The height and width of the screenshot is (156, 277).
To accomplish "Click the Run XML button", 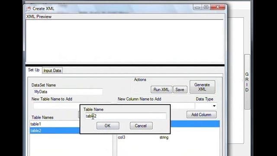I will [x=161, y=90].
